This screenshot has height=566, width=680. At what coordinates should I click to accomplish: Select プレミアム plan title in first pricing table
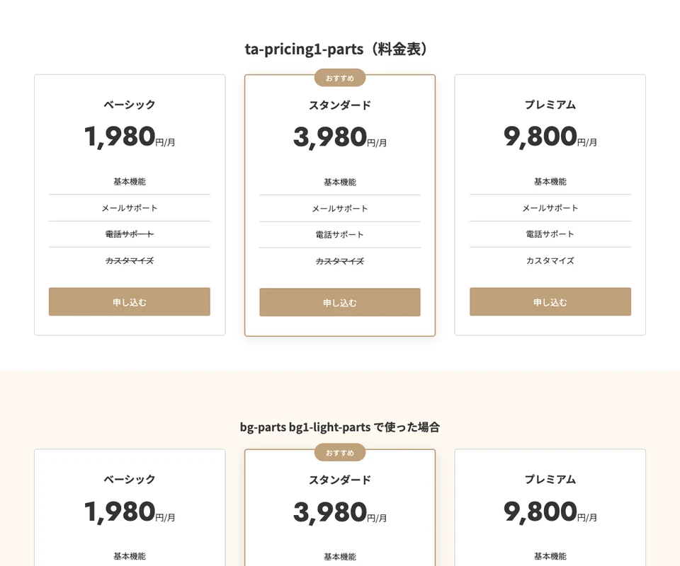[550, 105]
